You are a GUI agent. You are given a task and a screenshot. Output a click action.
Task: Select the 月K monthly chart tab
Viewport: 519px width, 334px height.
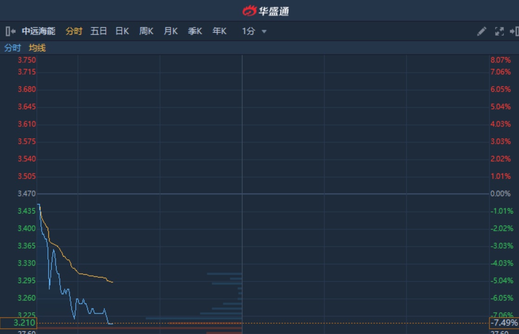(x=170, y=32)
